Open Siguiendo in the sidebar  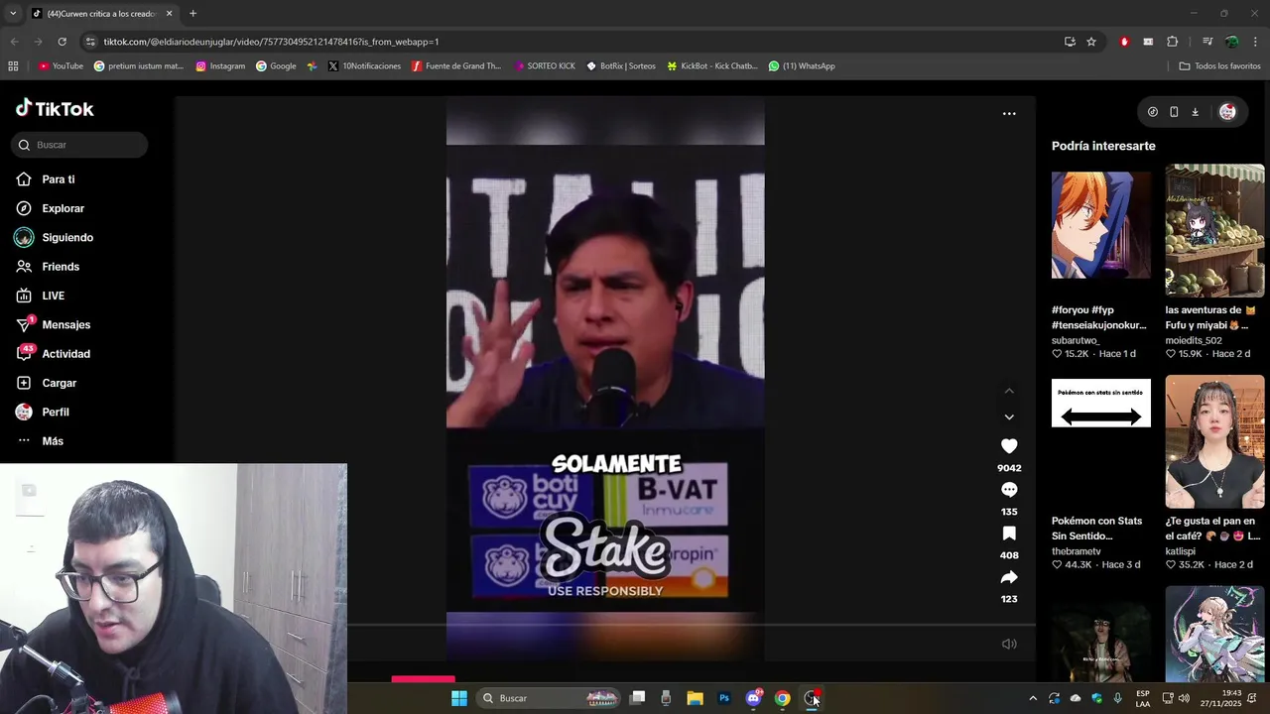[67, 238]
